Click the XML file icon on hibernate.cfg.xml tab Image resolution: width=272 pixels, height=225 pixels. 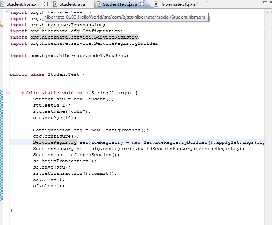click(156, 4)
